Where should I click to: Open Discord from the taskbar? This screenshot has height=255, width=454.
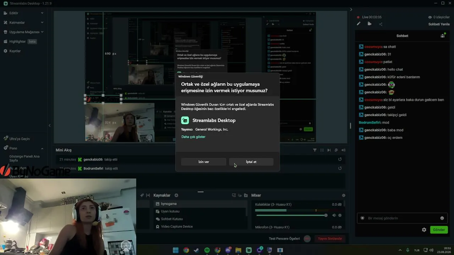pyautogui.click(x=228, y=250)
